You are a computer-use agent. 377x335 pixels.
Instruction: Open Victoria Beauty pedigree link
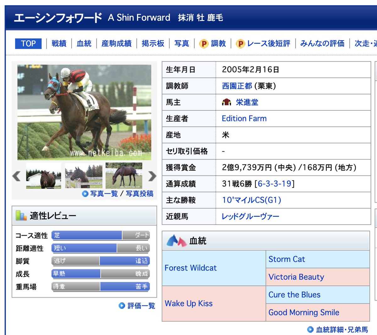coord(296,277)
